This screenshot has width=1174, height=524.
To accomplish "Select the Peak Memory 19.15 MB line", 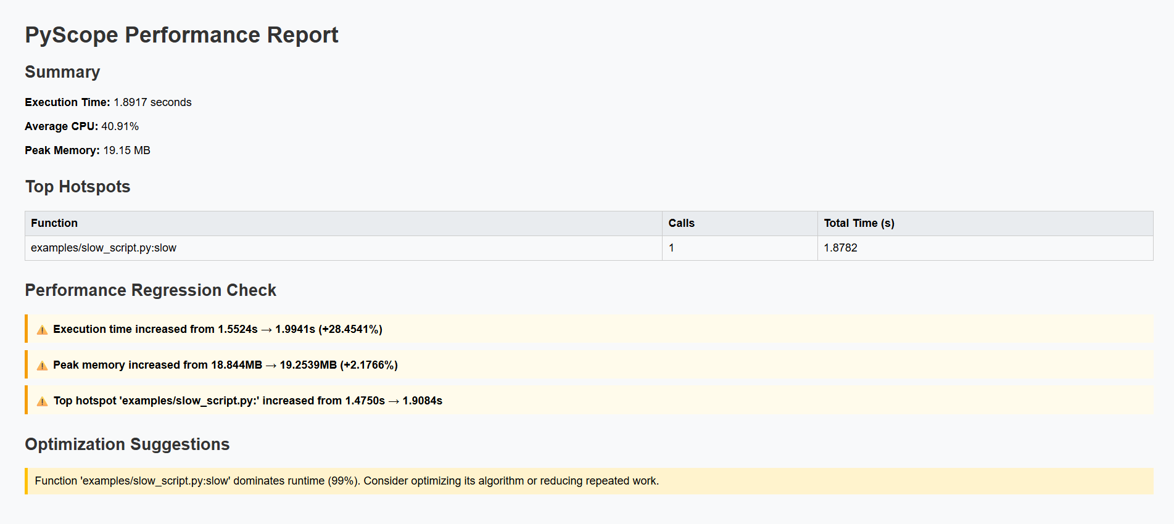I will (x=88, y=150).
